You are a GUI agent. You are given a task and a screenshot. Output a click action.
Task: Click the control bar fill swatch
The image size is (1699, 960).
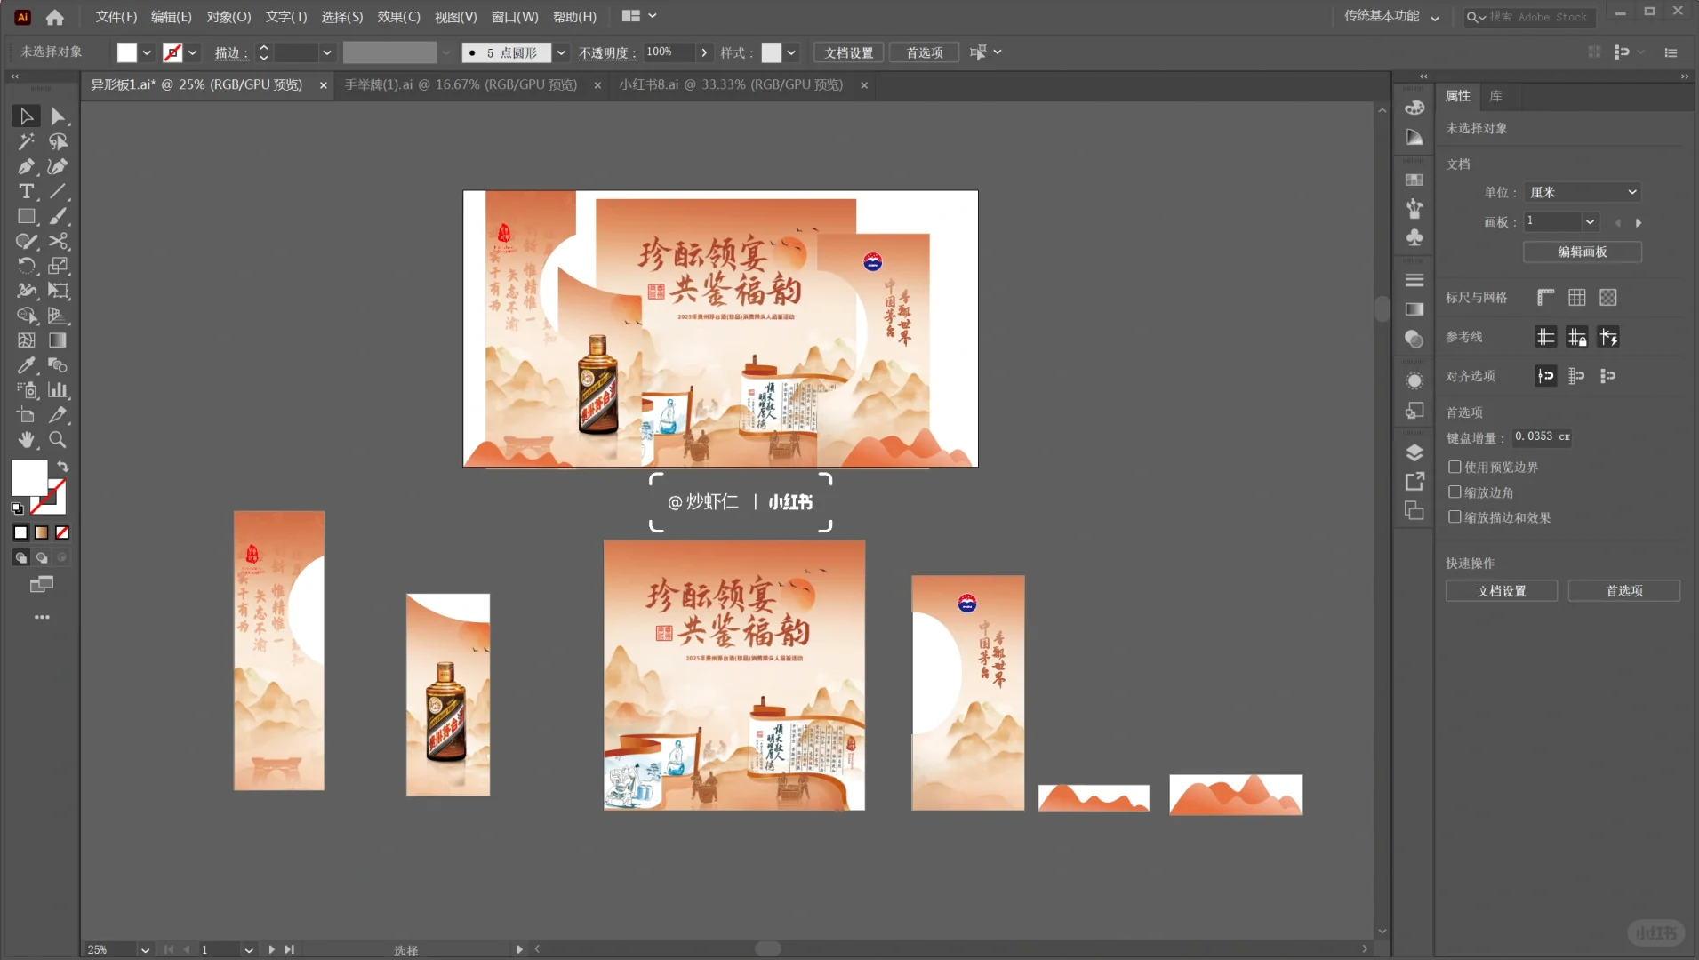[x=127, y=52]
